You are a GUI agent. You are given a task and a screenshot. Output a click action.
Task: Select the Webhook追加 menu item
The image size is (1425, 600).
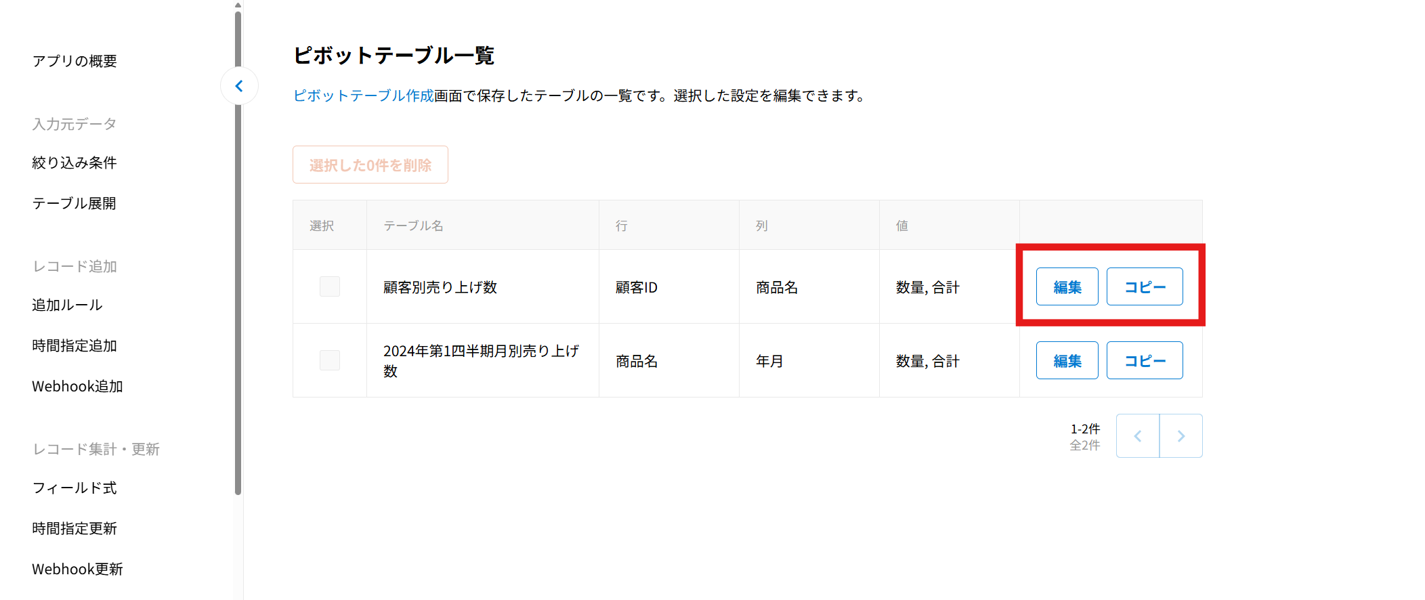pos(77,386)
